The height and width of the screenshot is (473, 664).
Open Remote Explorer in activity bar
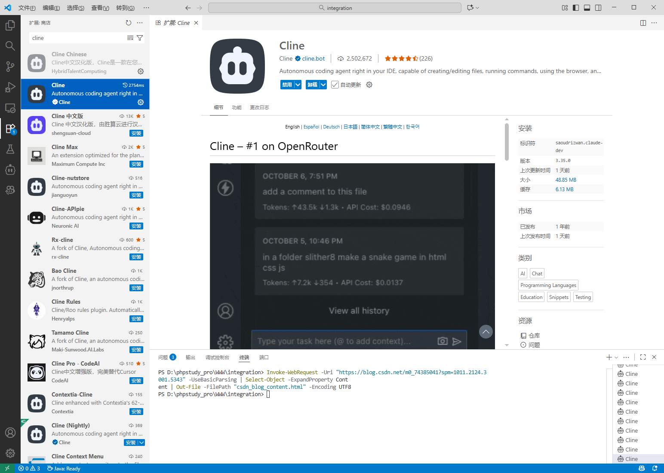pyautogui.click(x=10, y=108)
